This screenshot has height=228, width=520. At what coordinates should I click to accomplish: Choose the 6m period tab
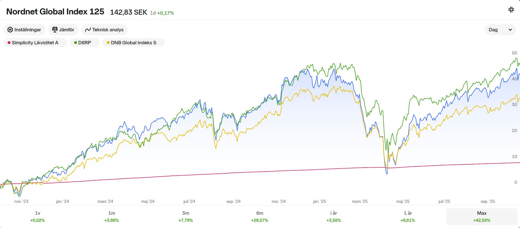(260, 216)
